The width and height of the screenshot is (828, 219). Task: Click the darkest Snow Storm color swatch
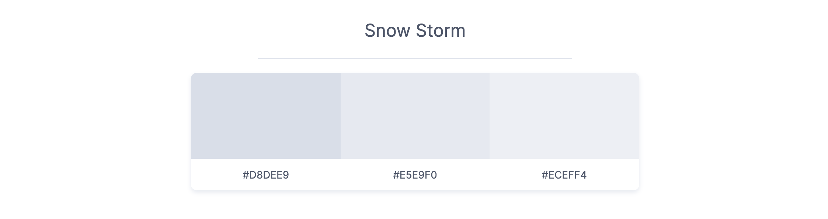coord(265,116)
